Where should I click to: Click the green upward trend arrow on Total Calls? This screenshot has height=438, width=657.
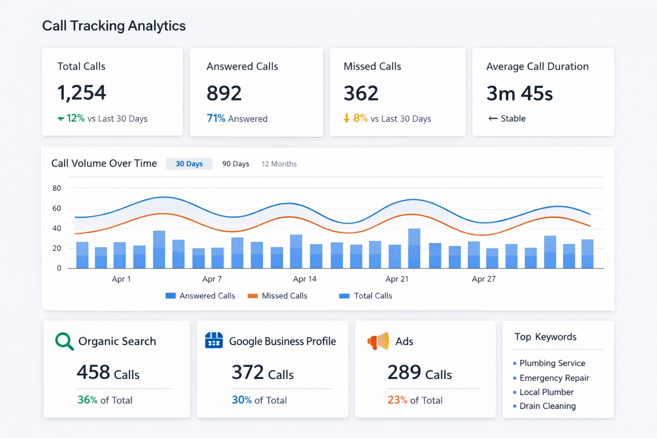pyautogui.click(x=61, y=118)
